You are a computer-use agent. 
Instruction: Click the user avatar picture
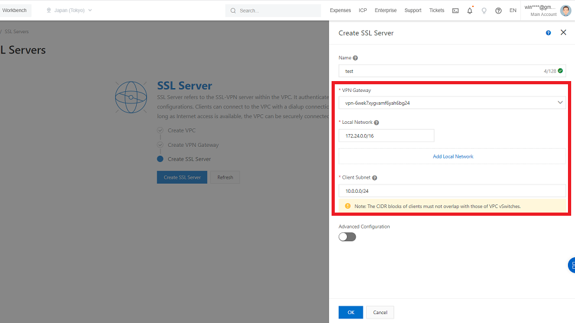click(565, 11)
